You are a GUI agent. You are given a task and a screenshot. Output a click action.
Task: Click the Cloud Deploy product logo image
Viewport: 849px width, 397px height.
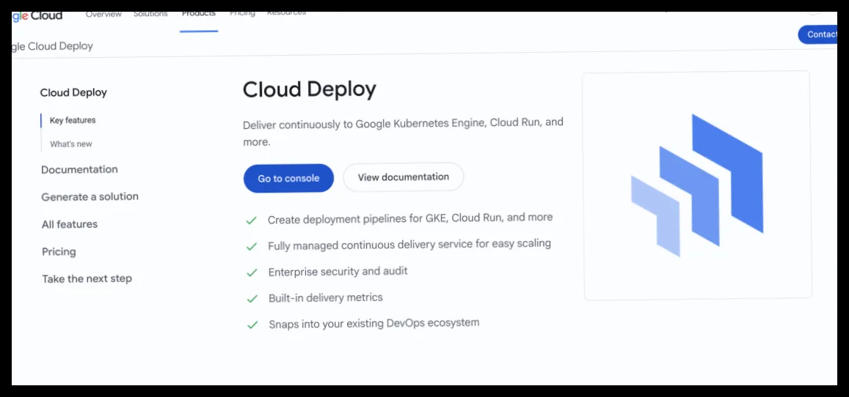tap(697, 185)
